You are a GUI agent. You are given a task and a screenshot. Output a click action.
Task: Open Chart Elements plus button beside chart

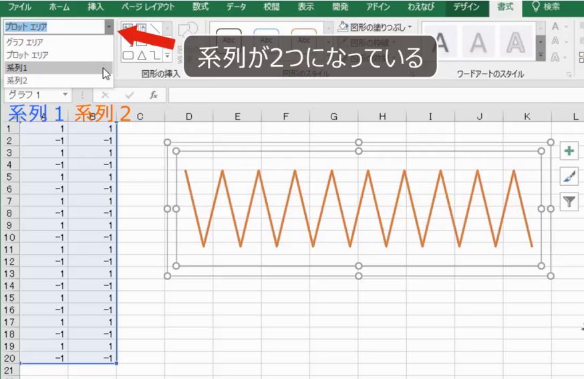coord(569,151)
